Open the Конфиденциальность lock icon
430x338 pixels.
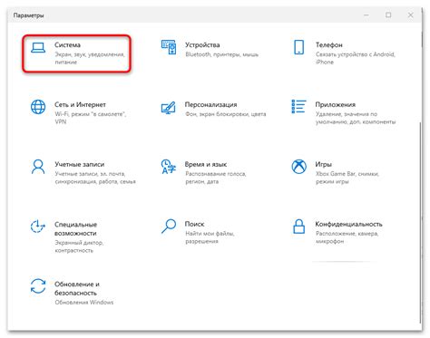298,227
